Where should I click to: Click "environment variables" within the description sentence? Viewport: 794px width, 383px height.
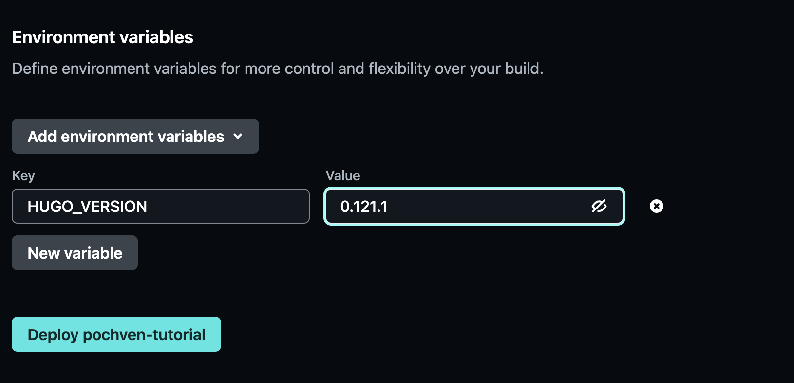click(139, 69)
